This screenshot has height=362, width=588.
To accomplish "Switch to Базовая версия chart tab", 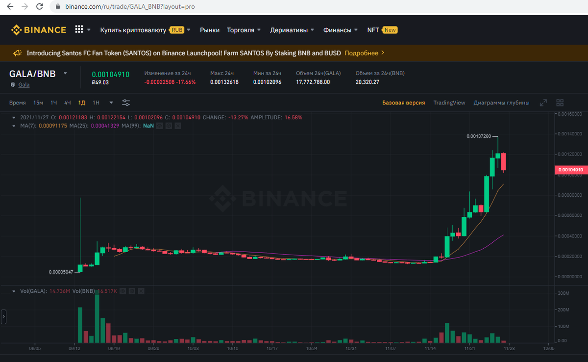I will pyautogui.click(x=403, y=103).
